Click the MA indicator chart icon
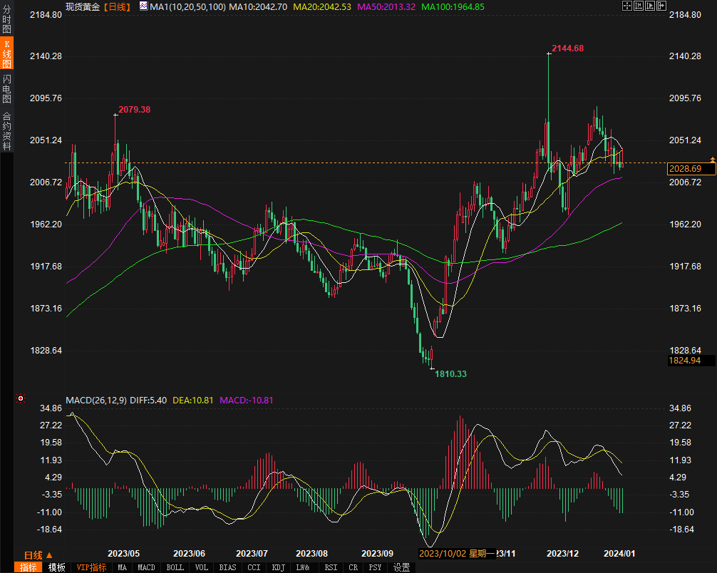Viewport: 717px width, 573px height. [x=143, y=6]
